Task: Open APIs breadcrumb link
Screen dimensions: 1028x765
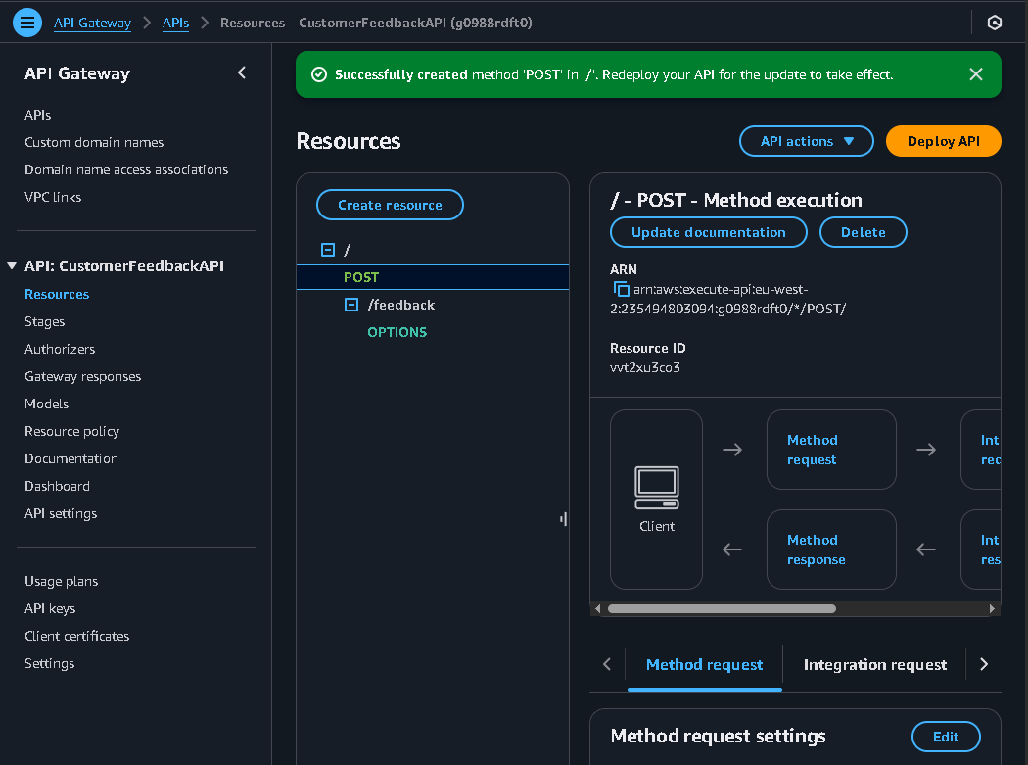Action: pyautogui.click(x=175, y=23)
